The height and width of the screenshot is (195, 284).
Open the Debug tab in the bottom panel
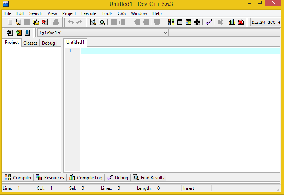117,178
